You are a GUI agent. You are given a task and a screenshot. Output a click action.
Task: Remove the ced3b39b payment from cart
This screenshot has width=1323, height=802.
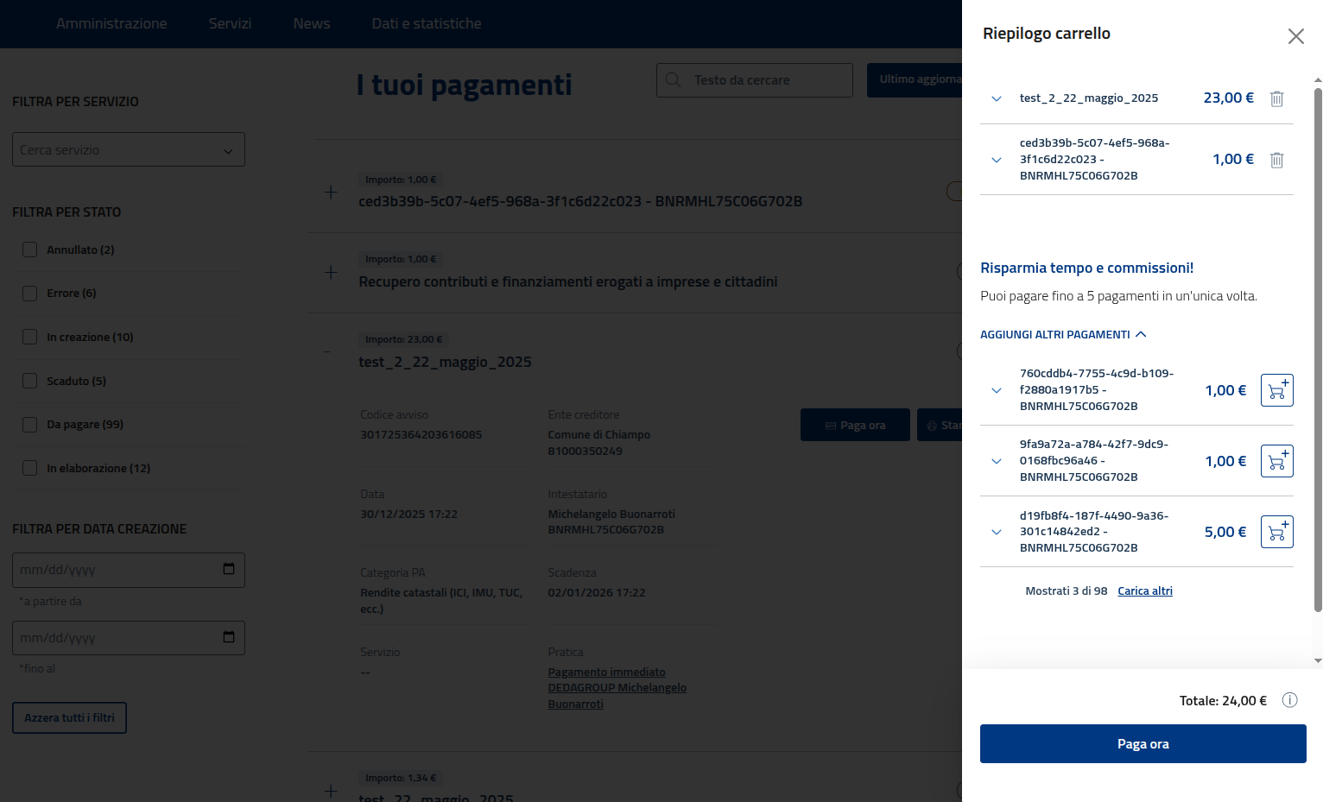(x=1276, y=160)
